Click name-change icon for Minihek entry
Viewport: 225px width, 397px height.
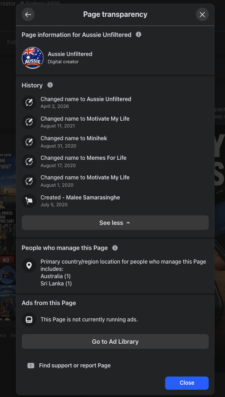[29, 142]
